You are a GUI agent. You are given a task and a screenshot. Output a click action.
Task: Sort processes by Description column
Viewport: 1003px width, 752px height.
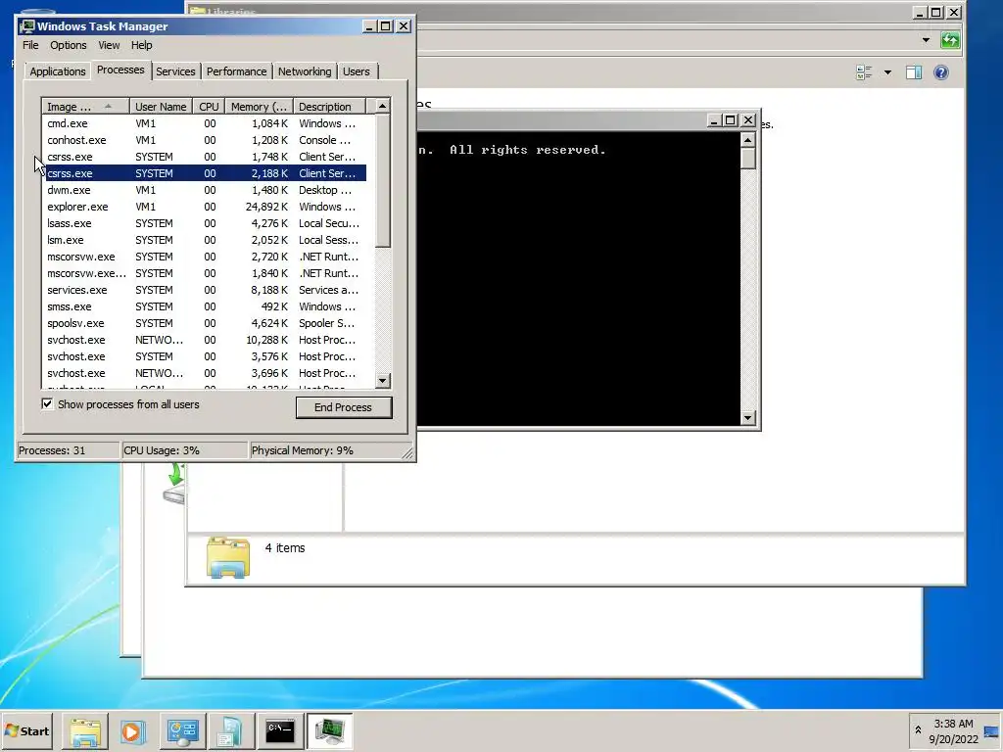point(329,106)
